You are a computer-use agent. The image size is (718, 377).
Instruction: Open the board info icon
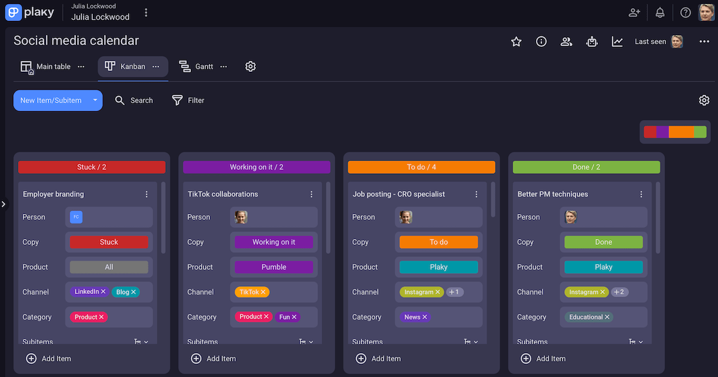tap(541, 42)
